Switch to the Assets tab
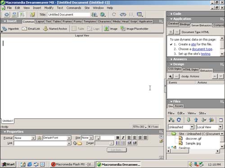225x168 pixels. [179, 106]
